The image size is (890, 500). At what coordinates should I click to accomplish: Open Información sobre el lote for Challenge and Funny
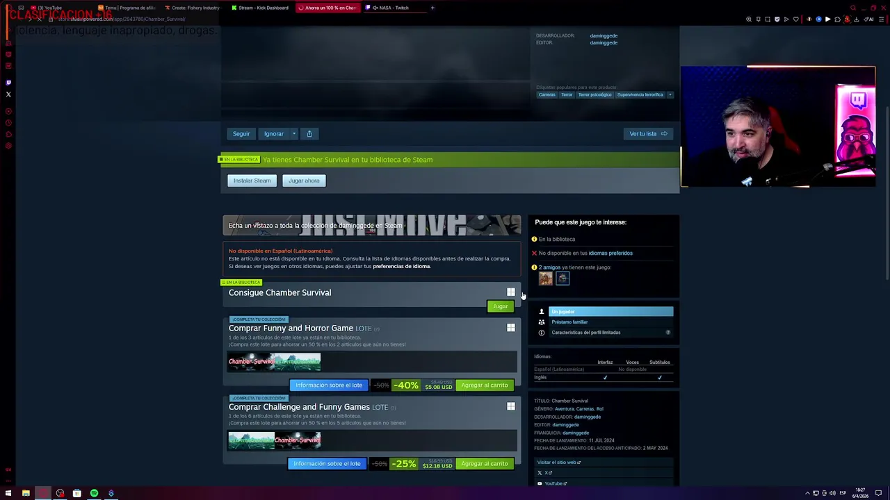[x=327, y=463]
